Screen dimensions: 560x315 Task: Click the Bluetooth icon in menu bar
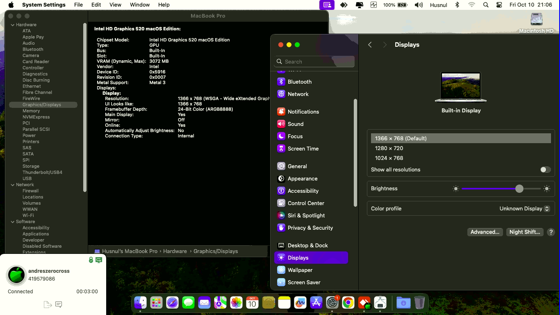pyautogui.click(x=458, y=5)
